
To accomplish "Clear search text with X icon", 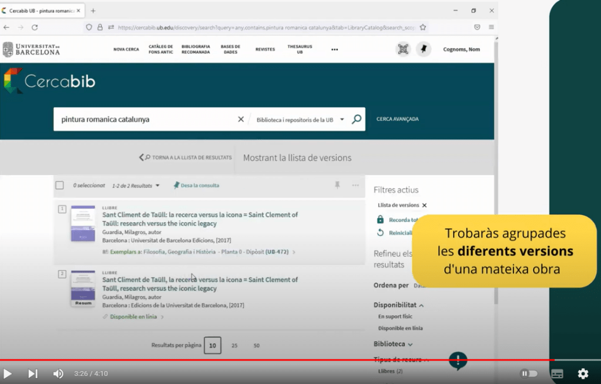I will pos(240,119).
